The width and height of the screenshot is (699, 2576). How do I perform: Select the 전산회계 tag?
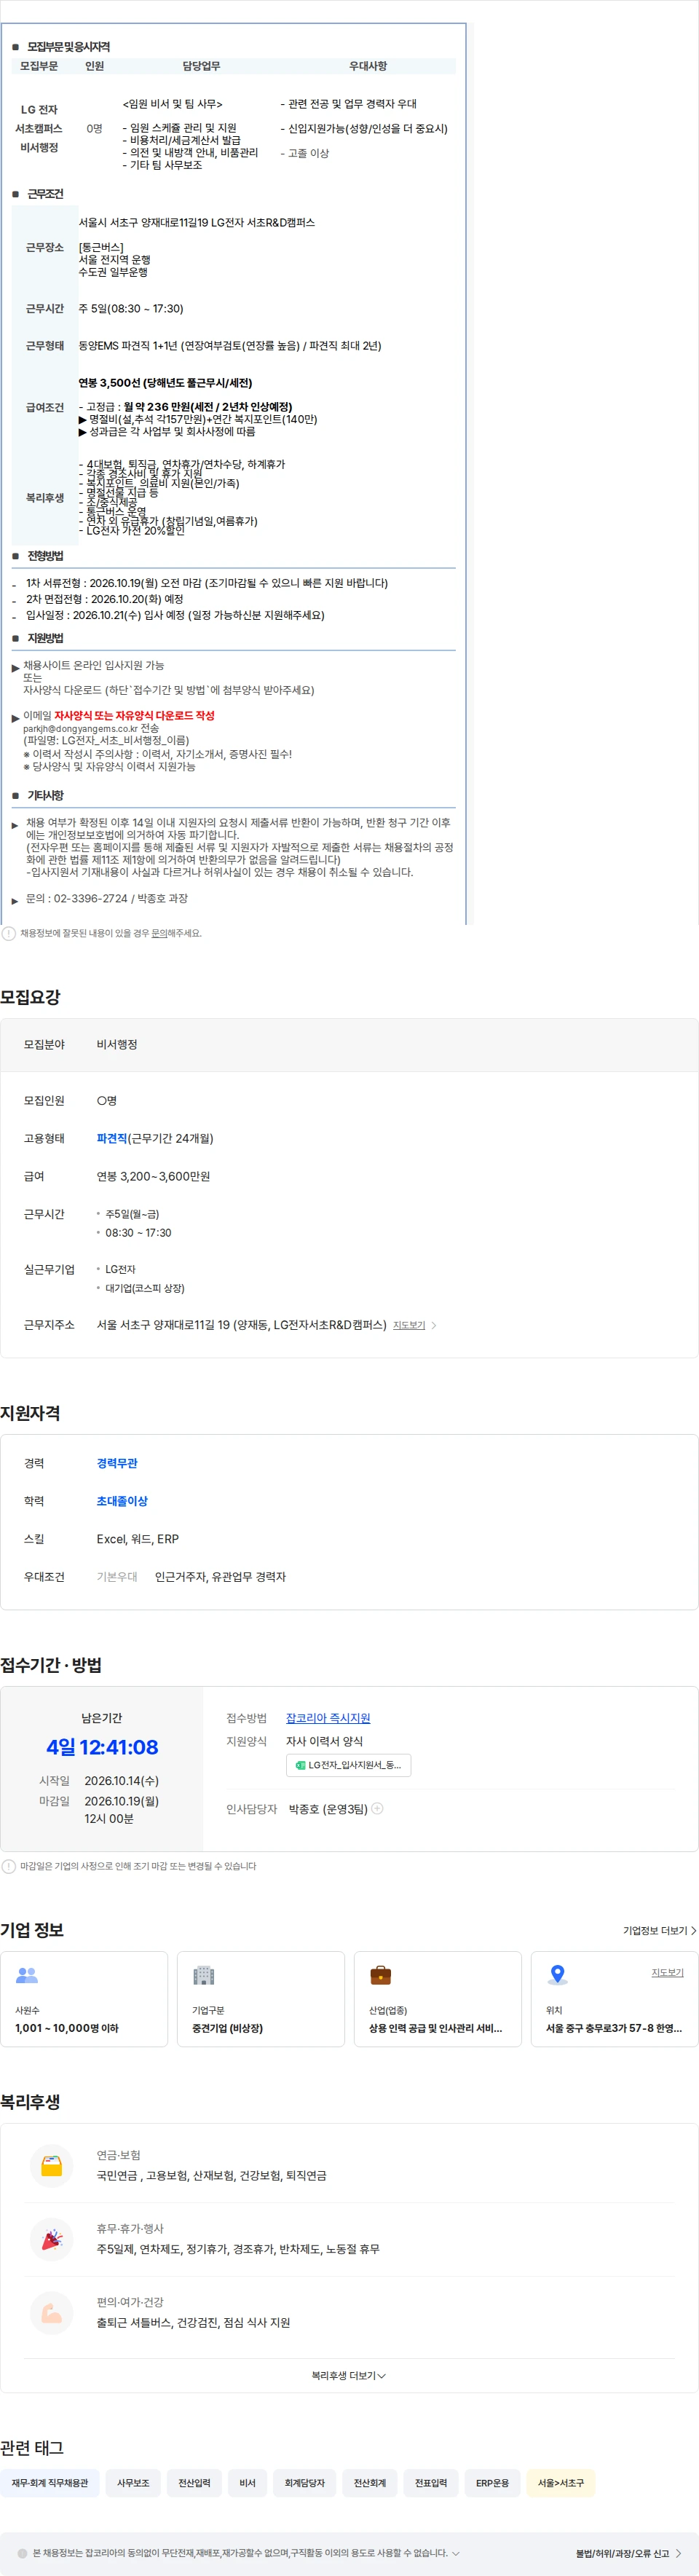[370, 2483]
